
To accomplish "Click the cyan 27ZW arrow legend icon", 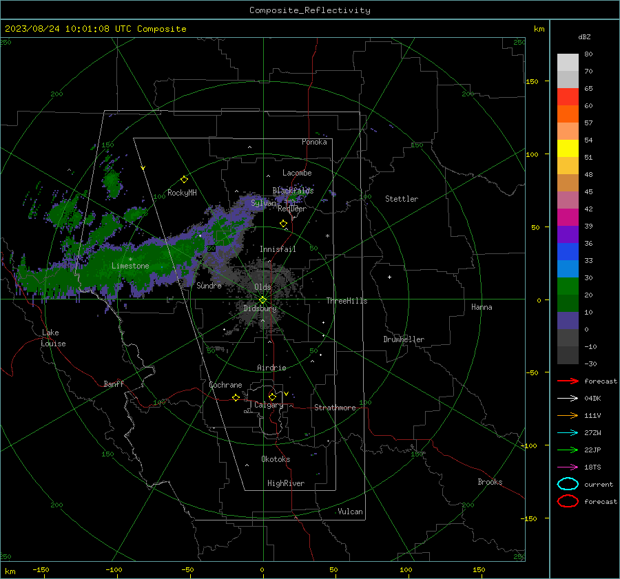I will click(568, 433).
